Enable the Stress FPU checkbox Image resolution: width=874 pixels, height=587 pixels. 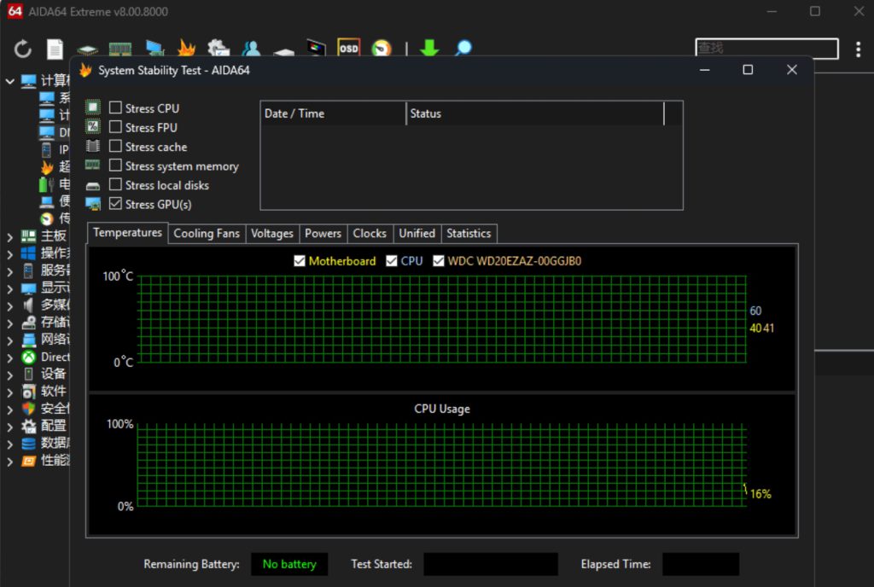point(115,127)
